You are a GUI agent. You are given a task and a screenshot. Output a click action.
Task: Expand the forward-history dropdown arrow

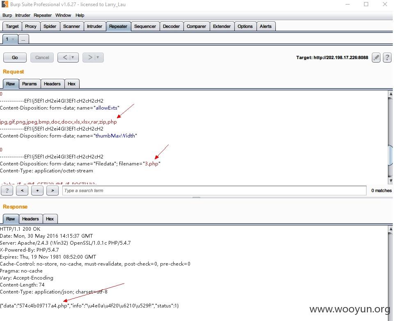(x=98, y=57)
